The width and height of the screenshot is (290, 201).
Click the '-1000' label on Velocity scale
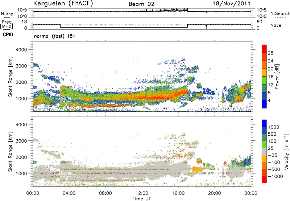click(x=275, y=176)
